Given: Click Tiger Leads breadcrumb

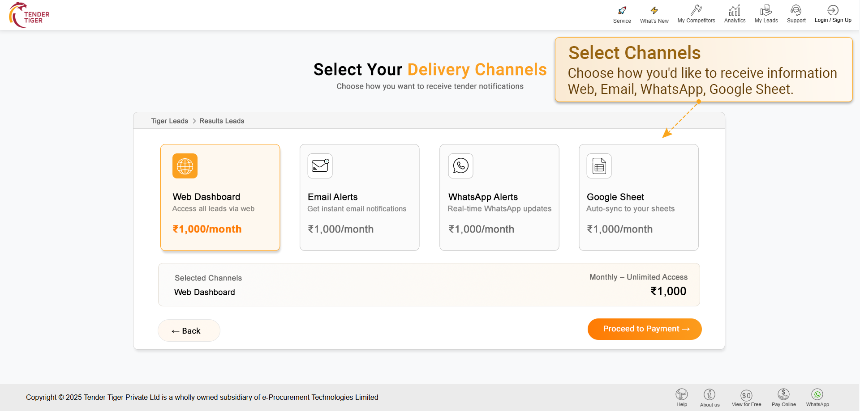Looking at the screenshot, I should point(169,121).
